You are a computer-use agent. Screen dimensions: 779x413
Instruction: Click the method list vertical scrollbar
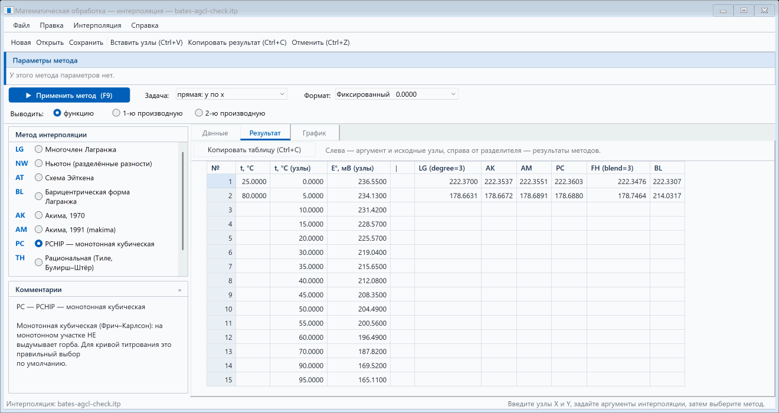click(182, 201)
